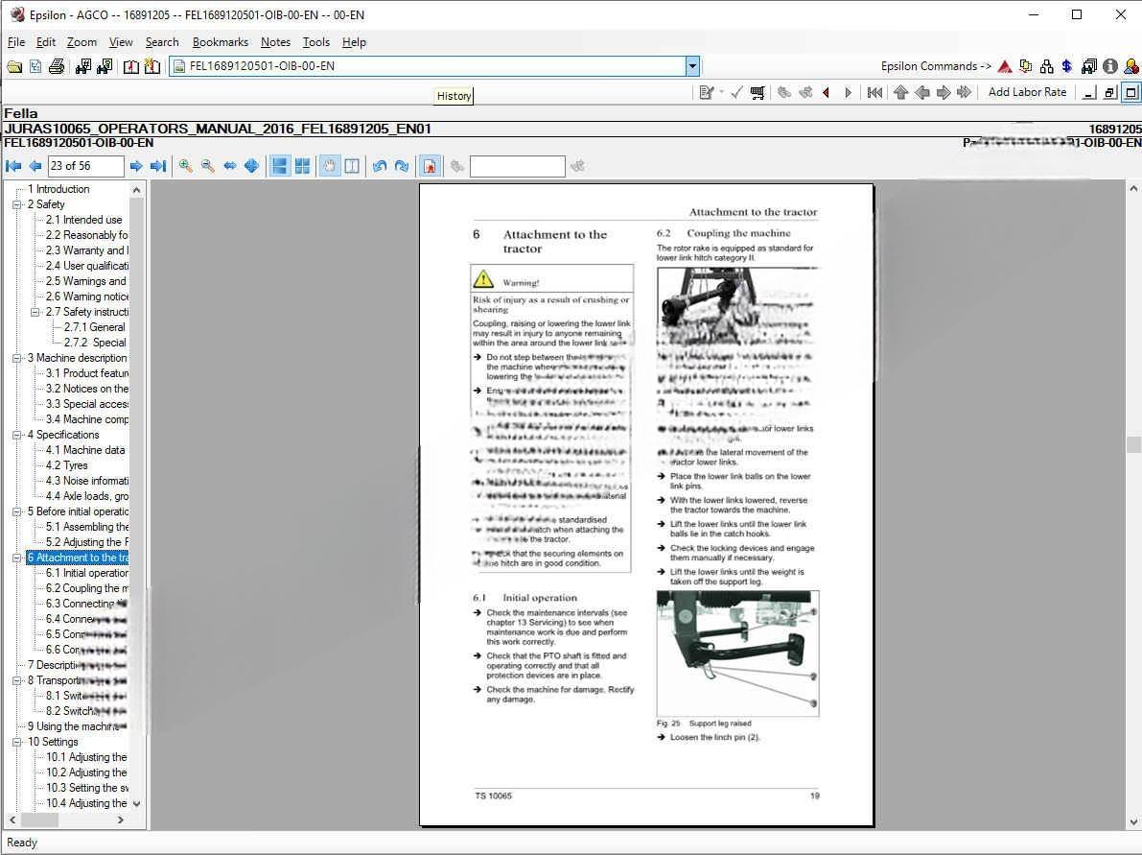Click the zoom in magnifier icon

pyautogui.click(x=185, y=166)
